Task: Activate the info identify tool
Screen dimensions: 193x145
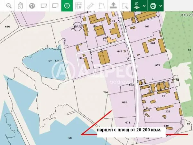Action: [67, 6]
